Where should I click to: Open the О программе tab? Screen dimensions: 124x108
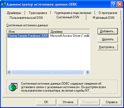[x=108, y=13]
